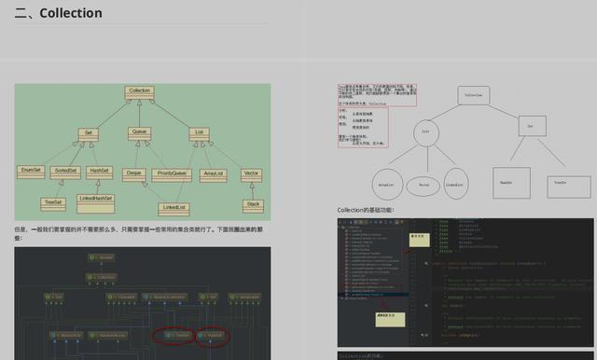Click the EnumSet box in green diagram

point(31,172)
